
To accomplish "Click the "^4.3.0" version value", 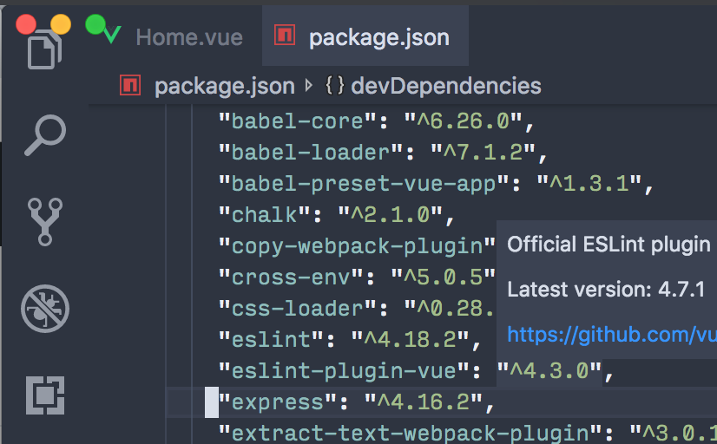I will click(549, 371).
